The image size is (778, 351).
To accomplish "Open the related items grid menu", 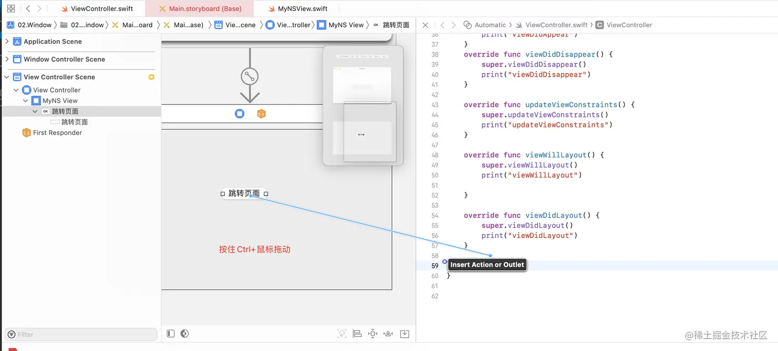I will pyautogui.click(x=11, y=9).
